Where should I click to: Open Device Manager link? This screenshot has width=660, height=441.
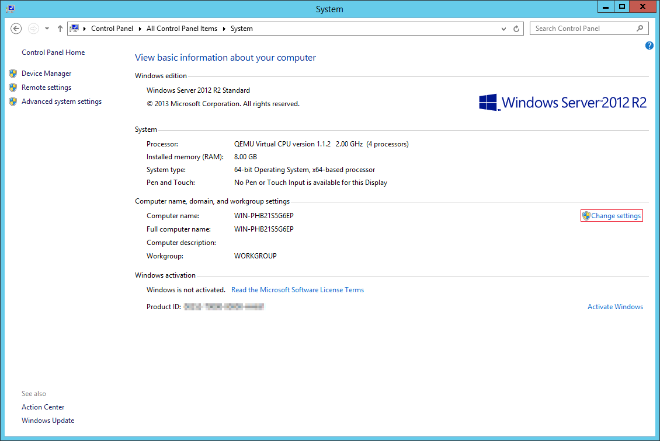[46, 73]
